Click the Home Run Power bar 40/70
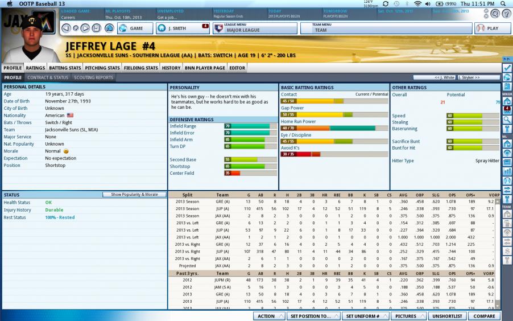This screenshot has width=513, height=321. pos(334,128)
